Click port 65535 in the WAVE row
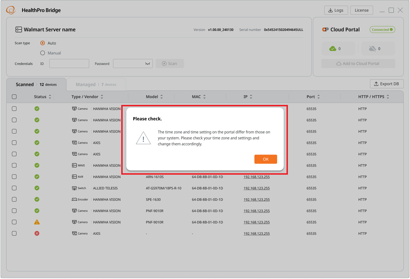The width and height of the screenshot is (410, 279). coord(311,165)
